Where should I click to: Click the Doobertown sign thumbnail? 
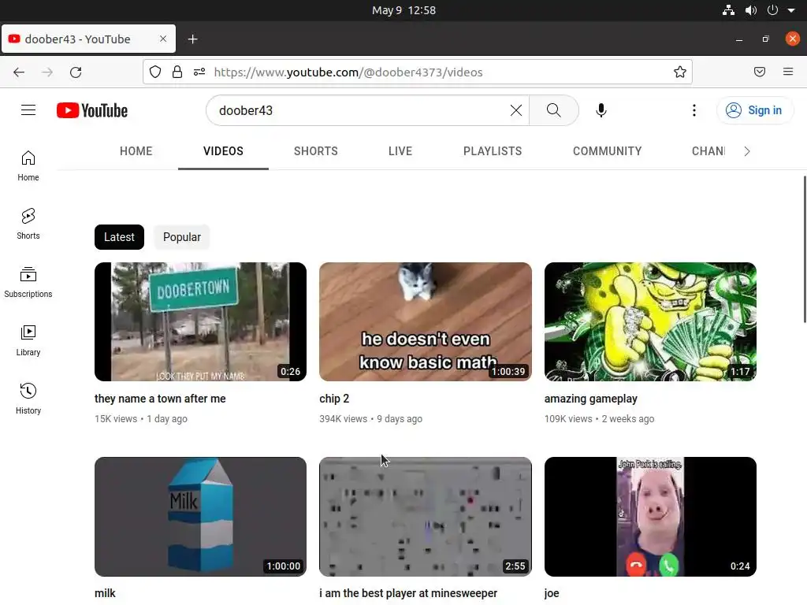(200, 321)
